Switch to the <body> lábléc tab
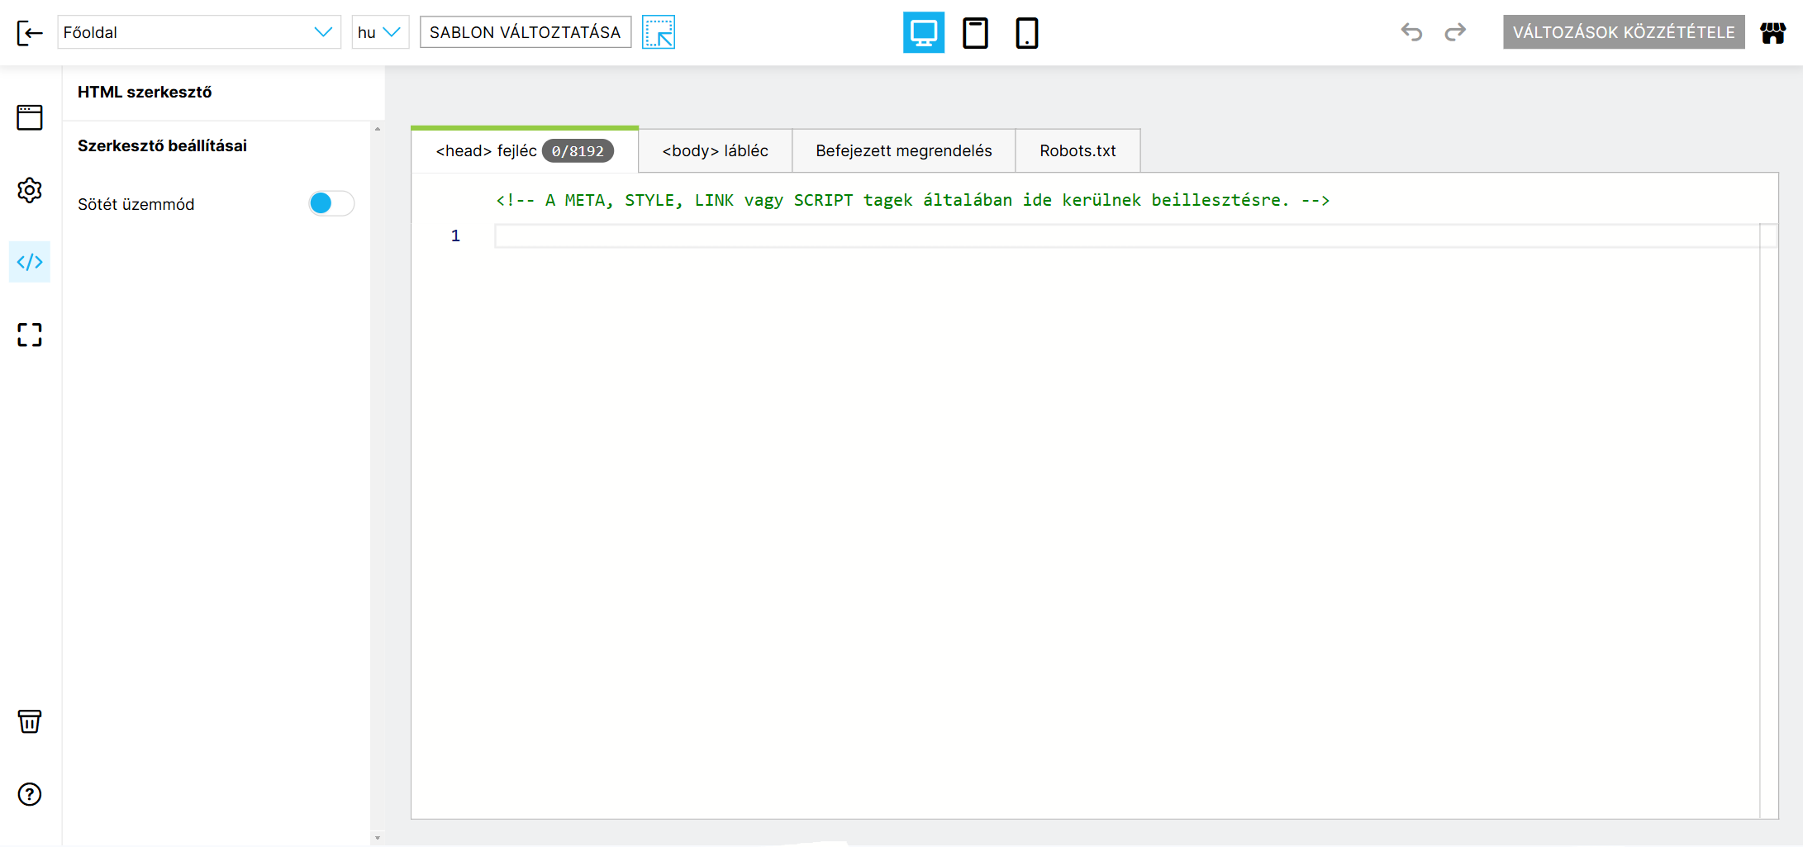Viewport: 1803px width, 847px height. pos(716,150)
